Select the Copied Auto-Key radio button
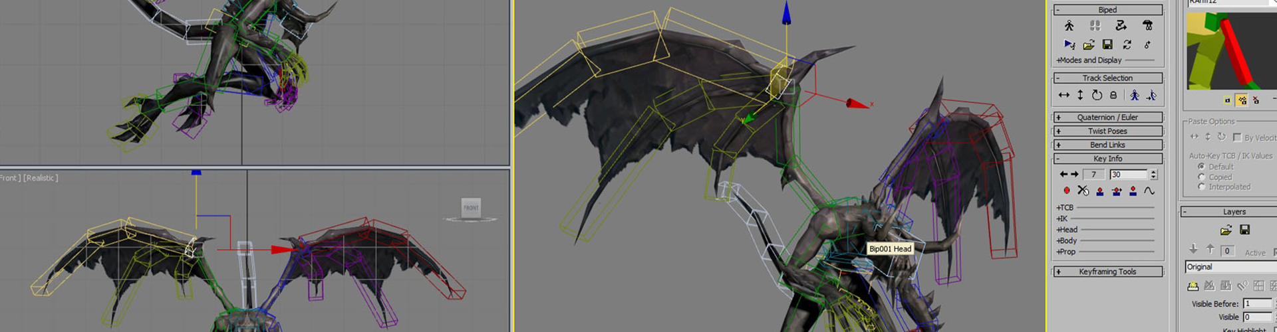 (1201, 177)
